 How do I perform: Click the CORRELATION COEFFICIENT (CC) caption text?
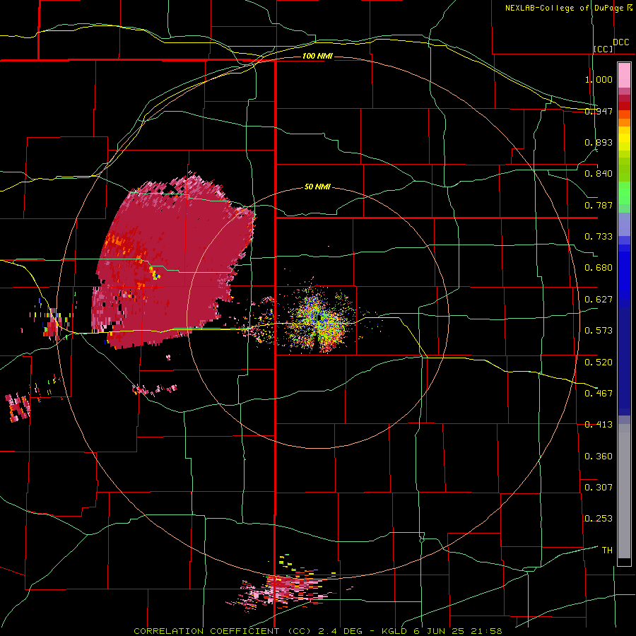pos(223,631)
